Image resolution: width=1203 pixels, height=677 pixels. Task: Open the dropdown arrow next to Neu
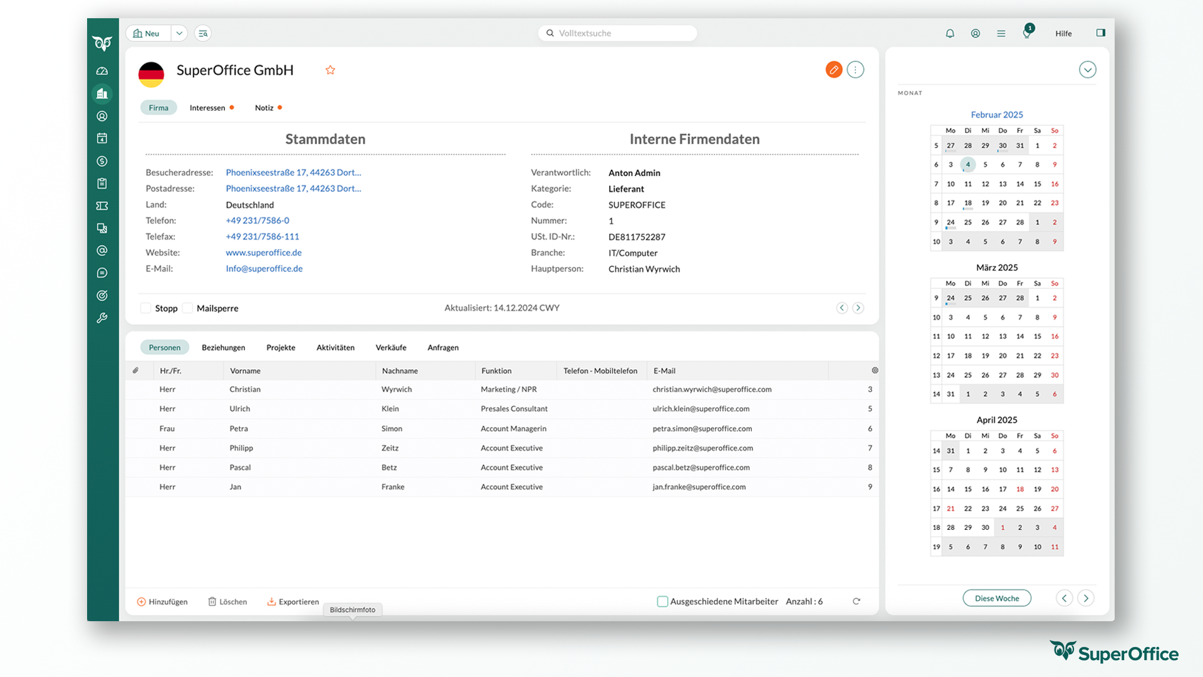coord(179,33)
